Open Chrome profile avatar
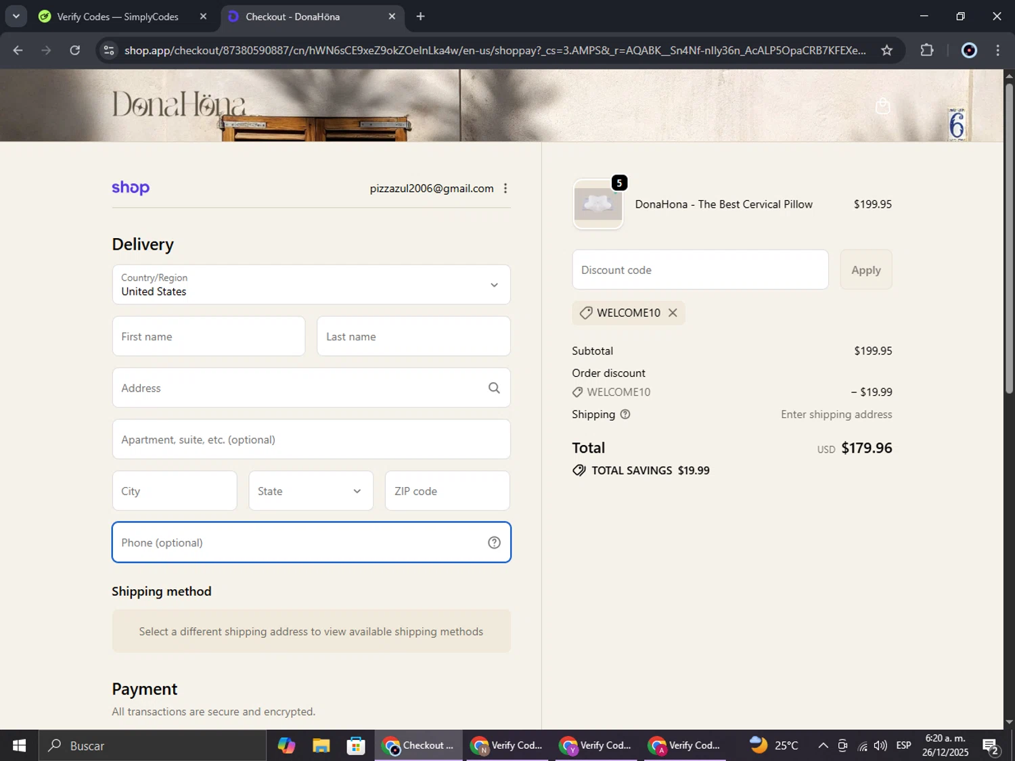Screen dimensions: 1015x761 (x=969, y=50)
